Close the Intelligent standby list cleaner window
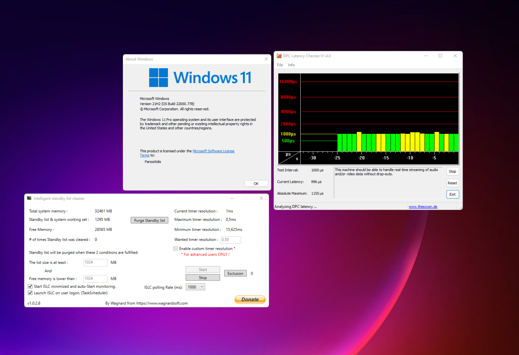Viewport: 519px width, 355px height. pos(261,198)
